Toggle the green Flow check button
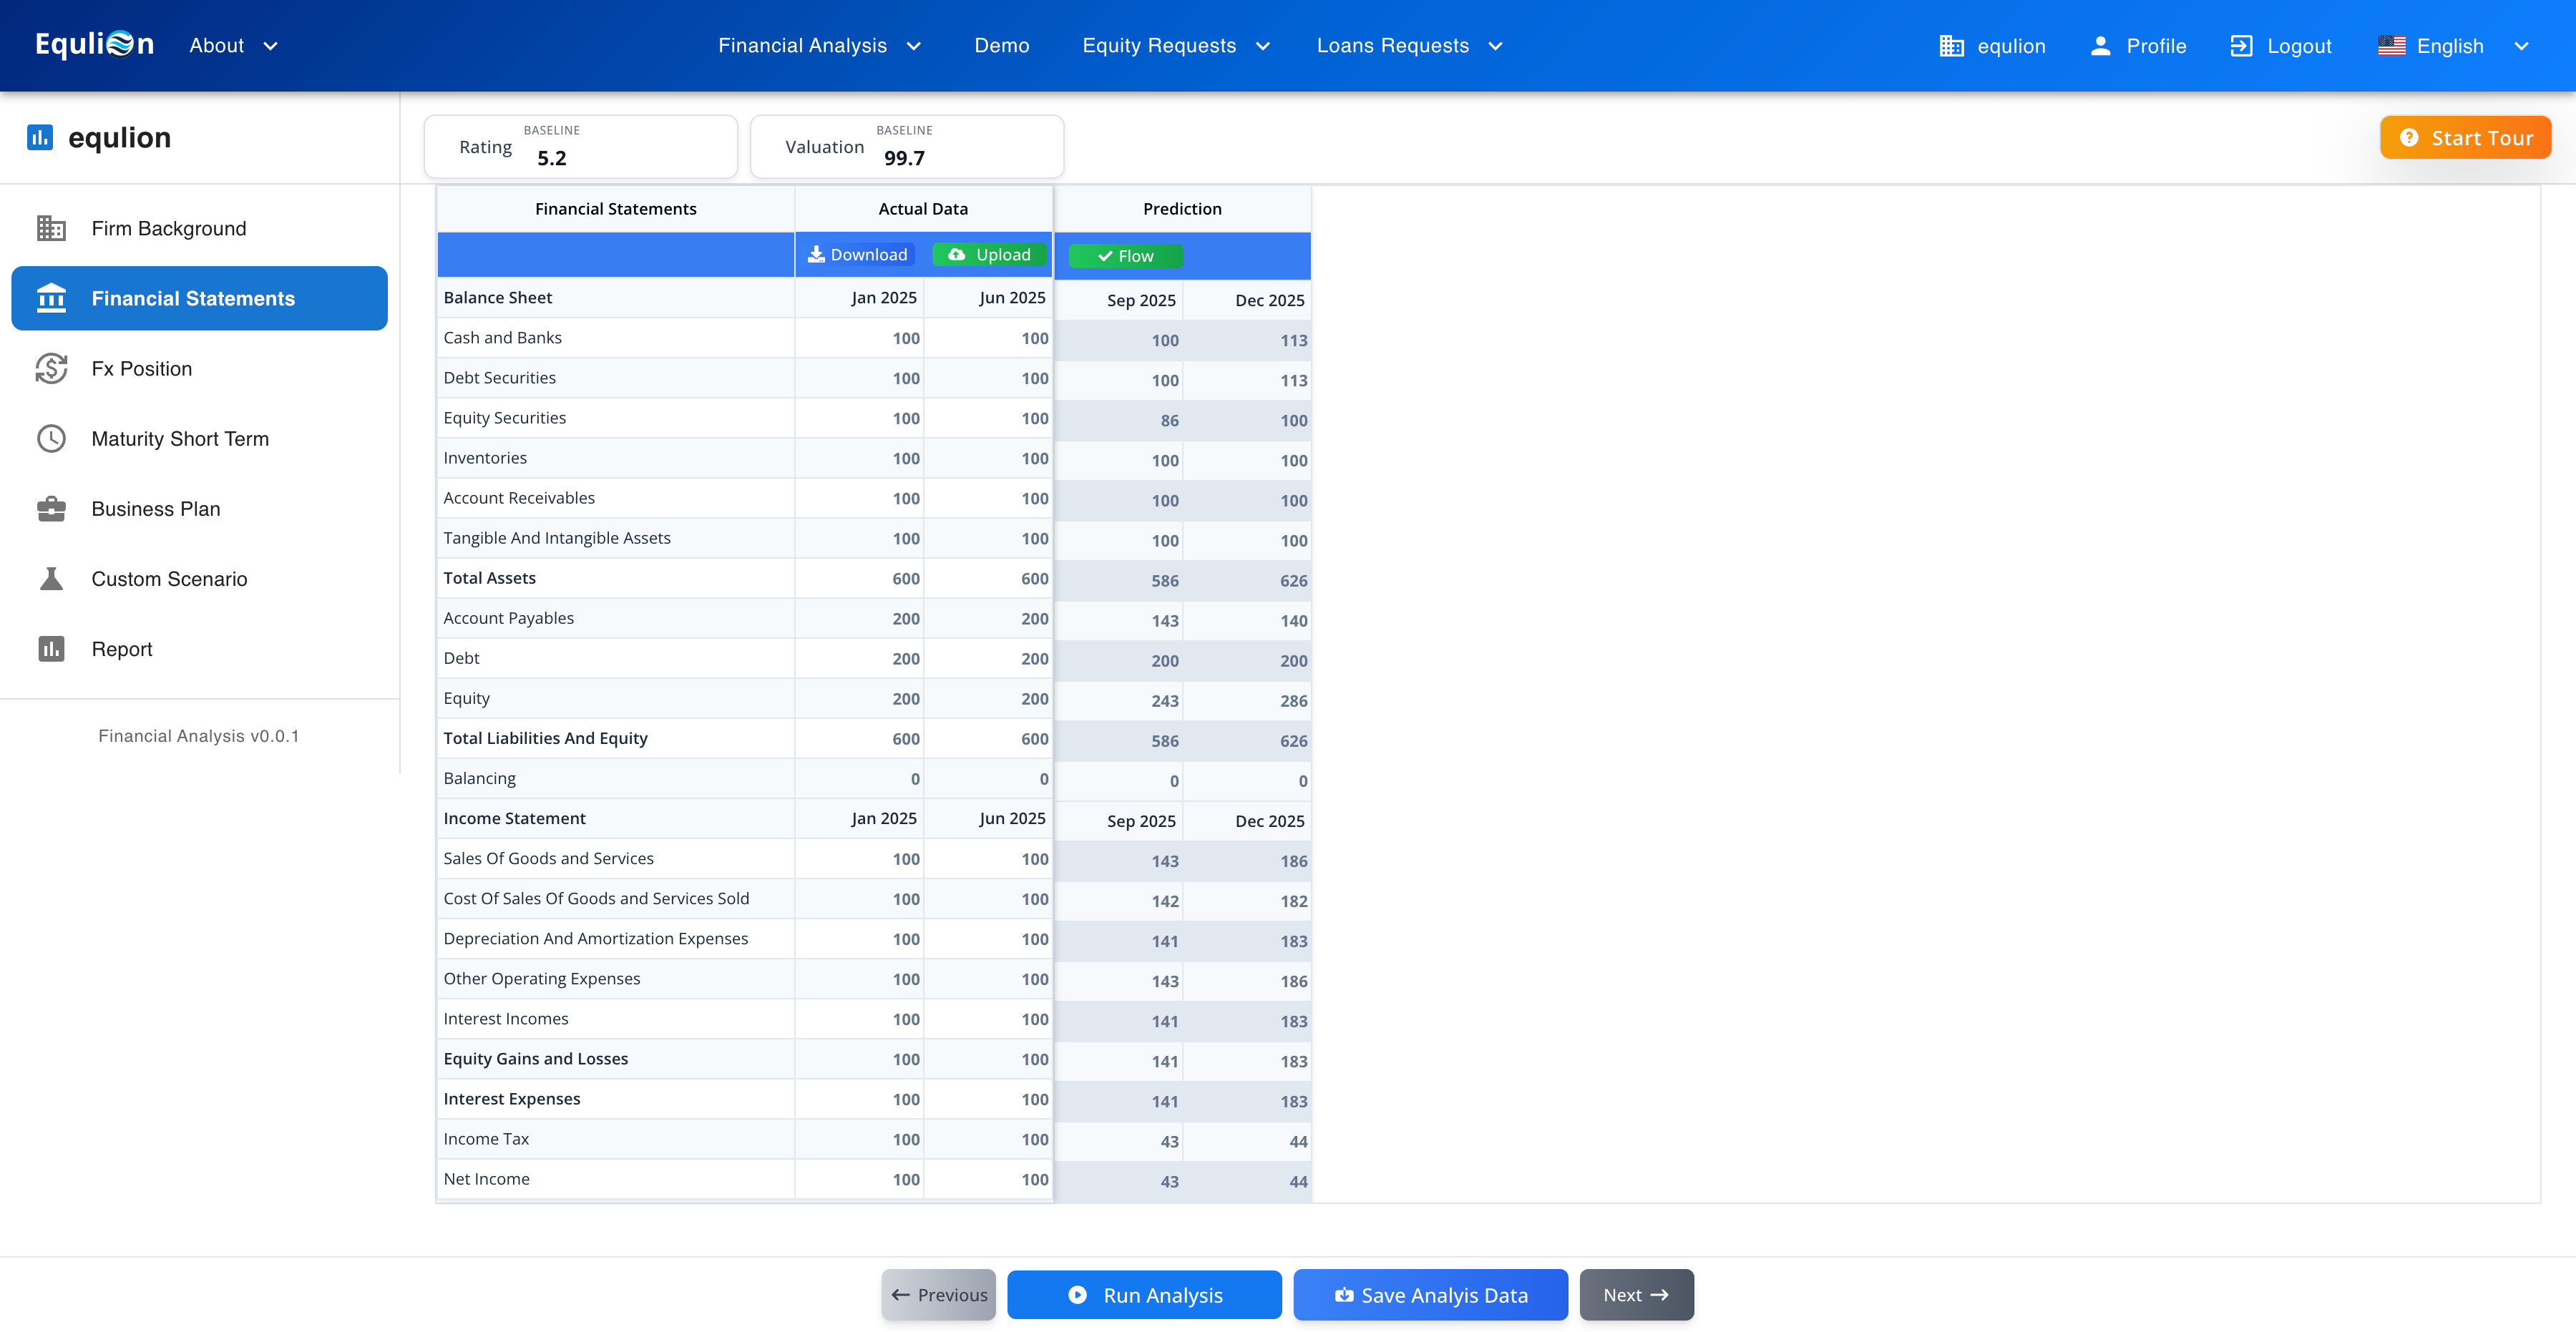The image size is (2576, 1332). pyautogui.click(x=1125, y=256)
